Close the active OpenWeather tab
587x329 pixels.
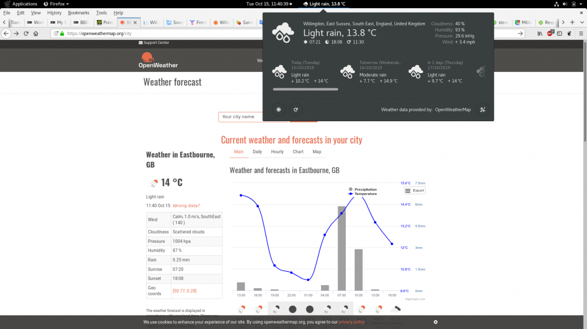tap(135, 22)
